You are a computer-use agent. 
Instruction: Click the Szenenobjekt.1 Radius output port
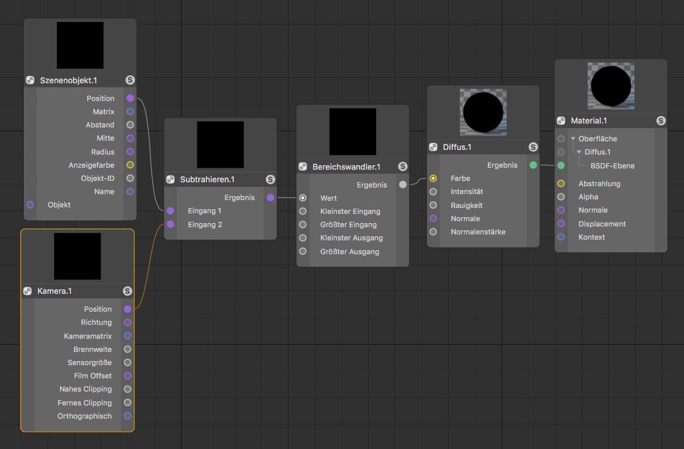coord(130,152)
